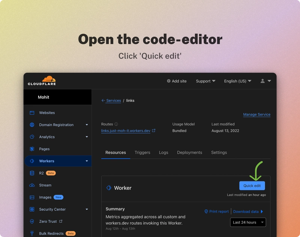The height and width of the screenshot is (237, 300).
Task: Open the Settings tab
Action: pyautogui.click(x=219, y=153)
